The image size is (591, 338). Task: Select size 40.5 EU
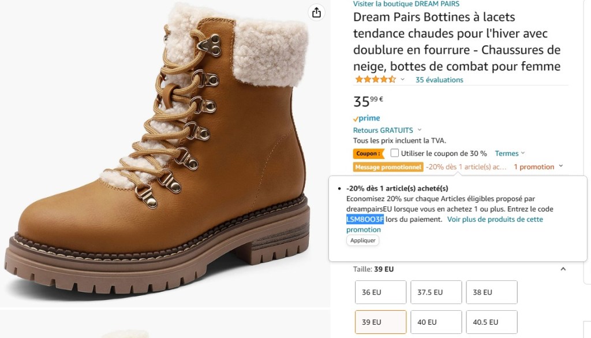(491, 322)
